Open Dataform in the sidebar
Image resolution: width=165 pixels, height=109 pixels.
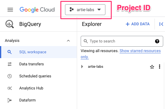(39, 100)
